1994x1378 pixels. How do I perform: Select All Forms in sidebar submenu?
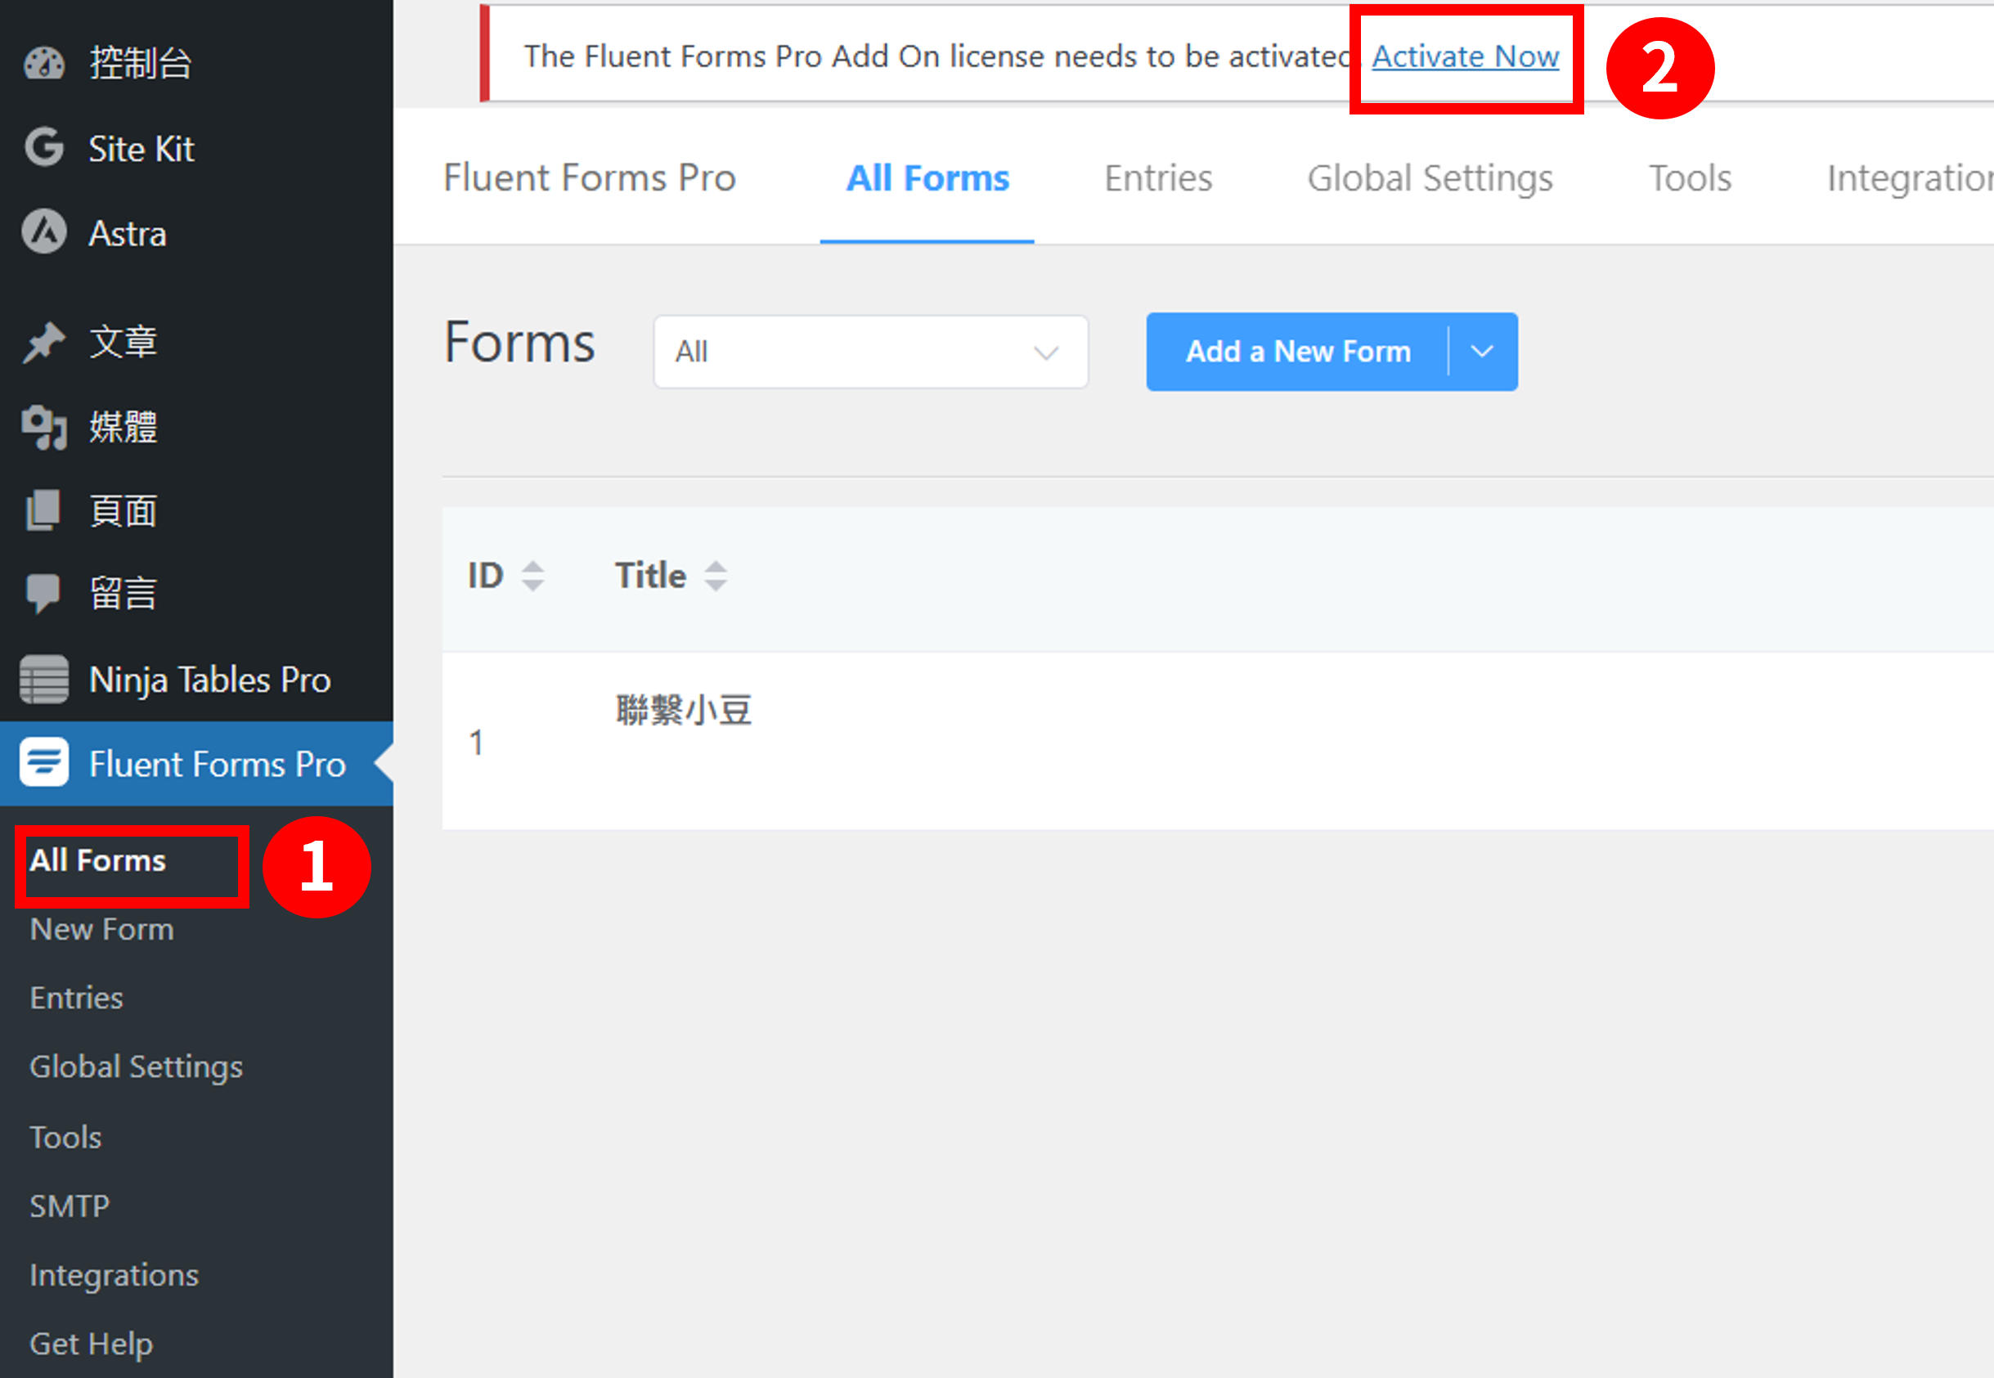[97, 861]
